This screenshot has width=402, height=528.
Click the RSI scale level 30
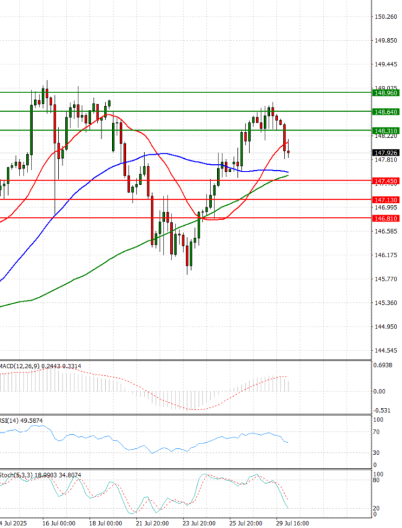point(377,453)
